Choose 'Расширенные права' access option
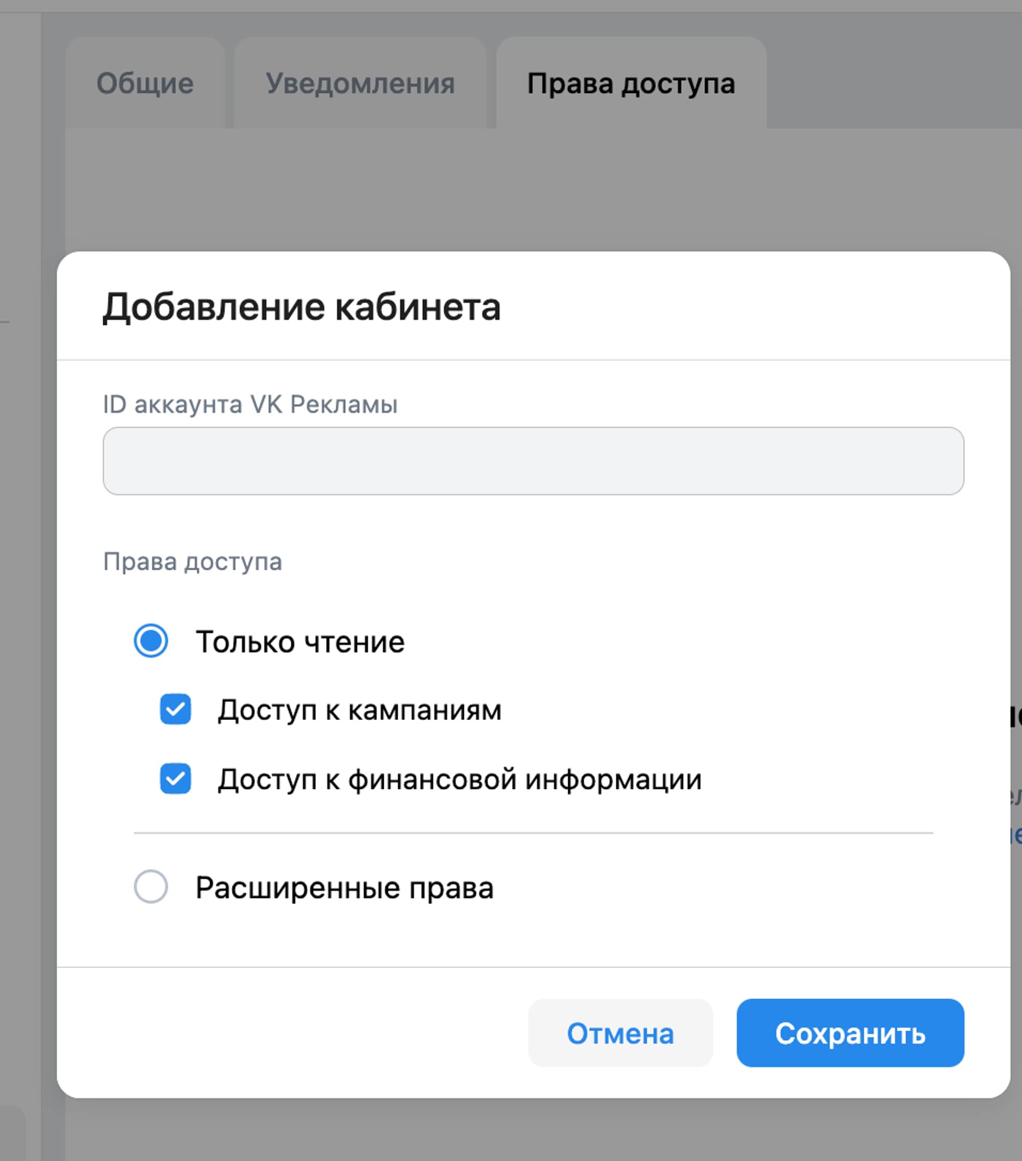Image resolution: width=1022 pixels, height=1161 pixels. [151, 886]
